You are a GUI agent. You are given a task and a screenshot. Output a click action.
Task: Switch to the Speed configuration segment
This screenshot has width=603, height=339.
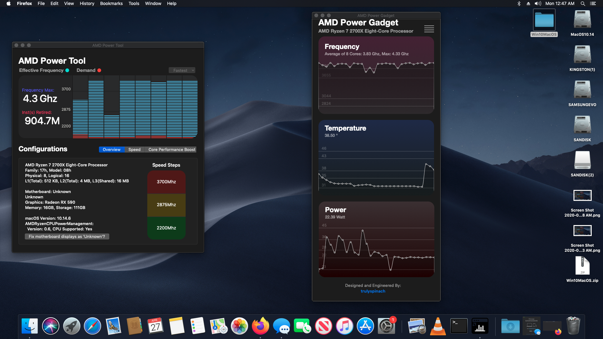134,150
